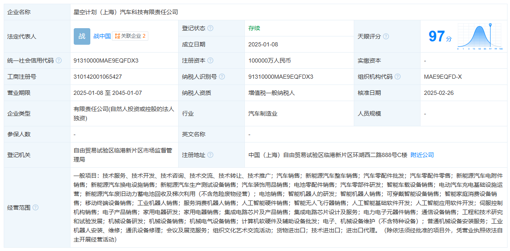
Task: Click the establishment date 2025-01-08
Action: (263, 44)
